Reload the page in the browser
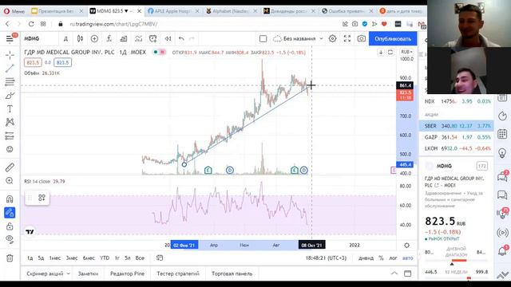511x287 pixels. pyautogui.click(x=31, y=24)
